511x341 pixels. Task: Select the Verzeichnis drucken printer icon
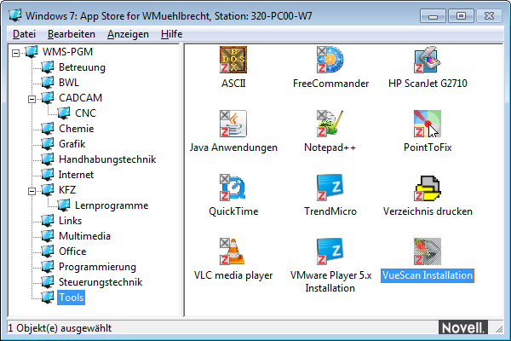pos(428,188)
